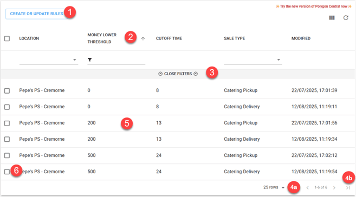
Task: Select the row with threshold 200 Catering Delivery
Action: [x=7, y=139]
